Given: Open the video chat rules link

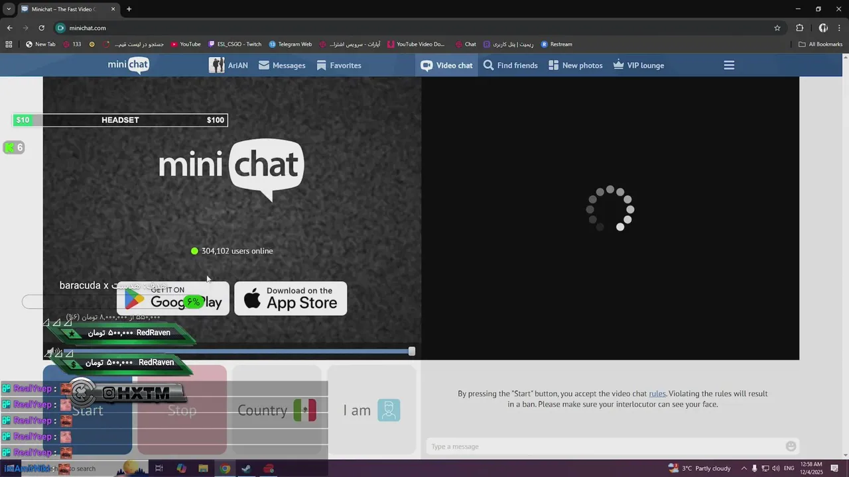Looking at the screenshot, I should (657, 394).
